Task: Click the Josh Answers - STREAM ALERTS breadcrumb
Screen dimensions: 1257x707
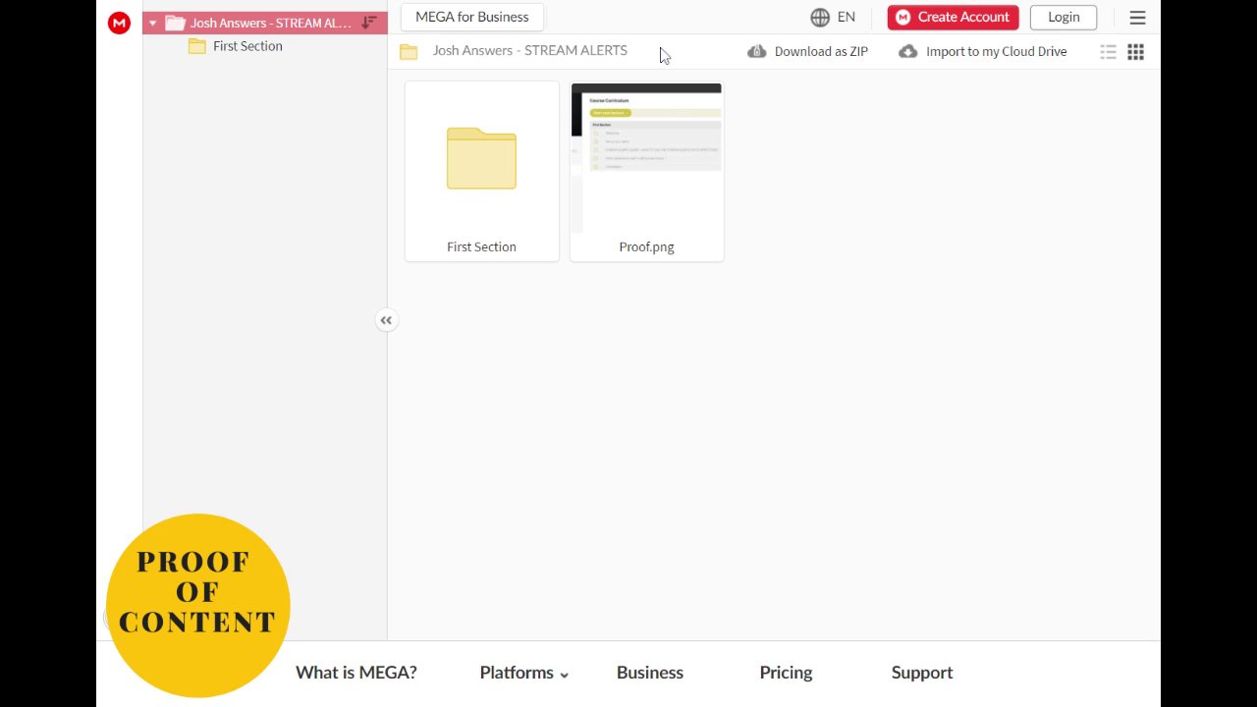Action: pyautogui.click(x=530, y=51)
